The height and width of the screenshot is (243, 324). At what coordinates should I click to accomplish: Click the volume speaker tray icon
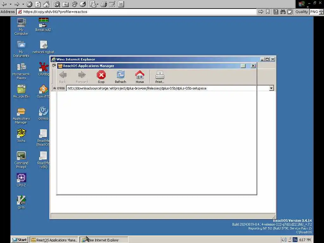pyautogui.click(x=284, y=240)
